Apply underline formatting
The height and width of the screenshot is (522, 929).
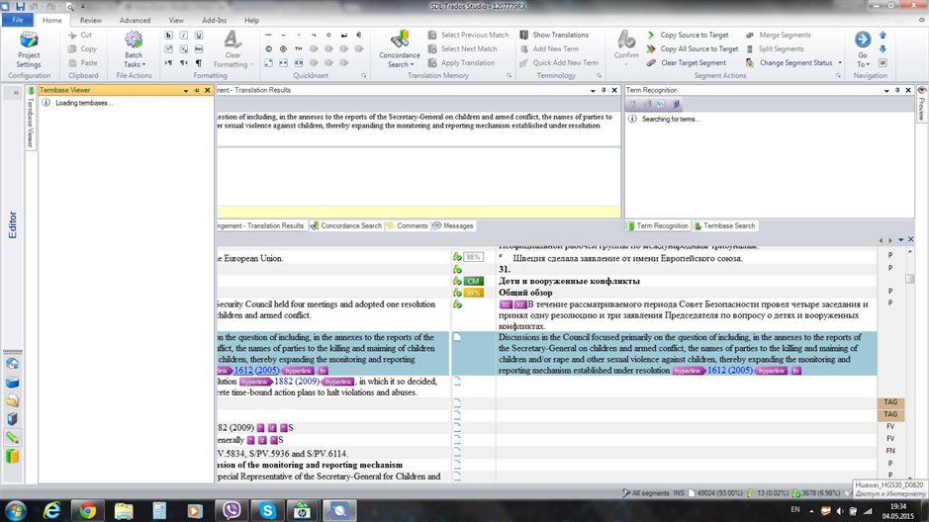199,36
